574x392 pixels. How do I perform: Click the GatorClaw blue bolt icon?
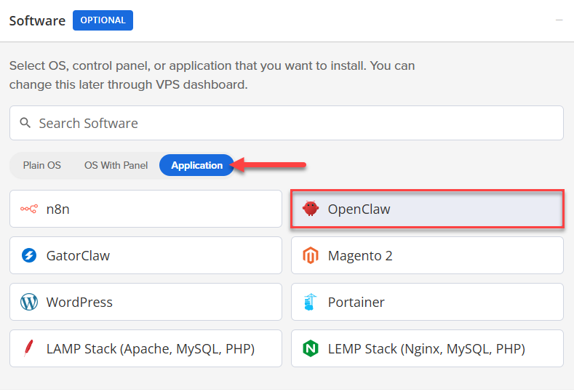tap(29, 255)
